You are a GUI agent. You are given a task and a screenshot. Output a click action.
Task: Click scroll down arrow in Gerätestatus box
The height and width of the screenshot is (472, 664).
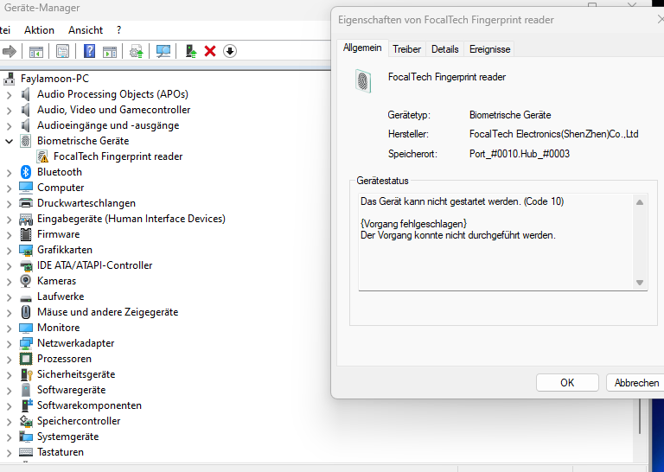point(640,283)
